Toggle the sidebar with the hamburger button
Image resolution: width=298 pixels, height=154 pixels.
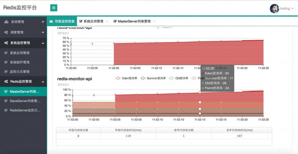(54, 8)
